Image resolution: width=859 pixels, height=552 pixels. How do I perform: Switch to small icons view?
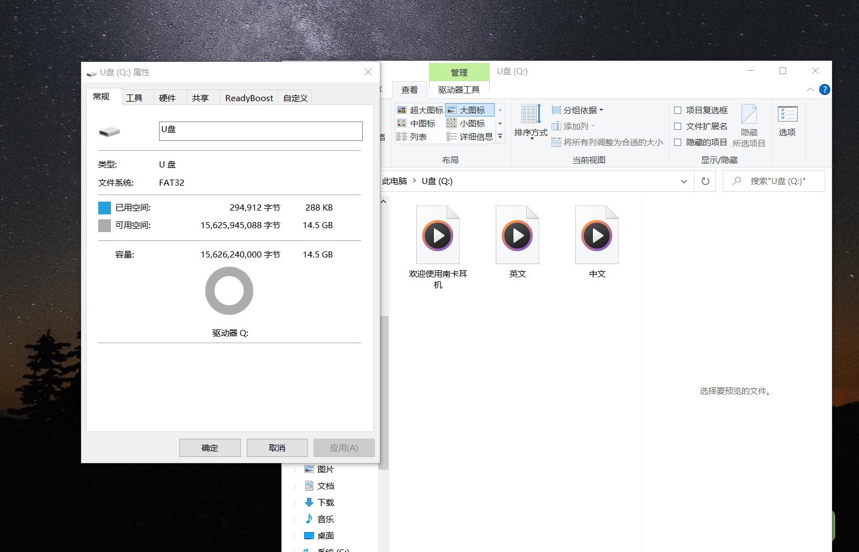[466, 123]
